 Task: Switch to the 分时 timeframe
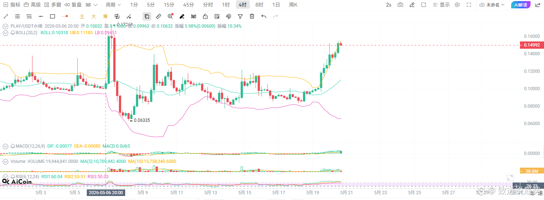208,5
